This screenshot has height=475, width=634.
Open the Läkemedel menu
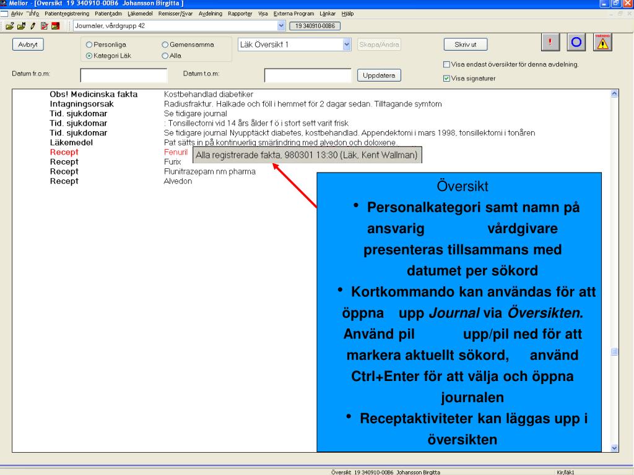click(x=140, y=14)
